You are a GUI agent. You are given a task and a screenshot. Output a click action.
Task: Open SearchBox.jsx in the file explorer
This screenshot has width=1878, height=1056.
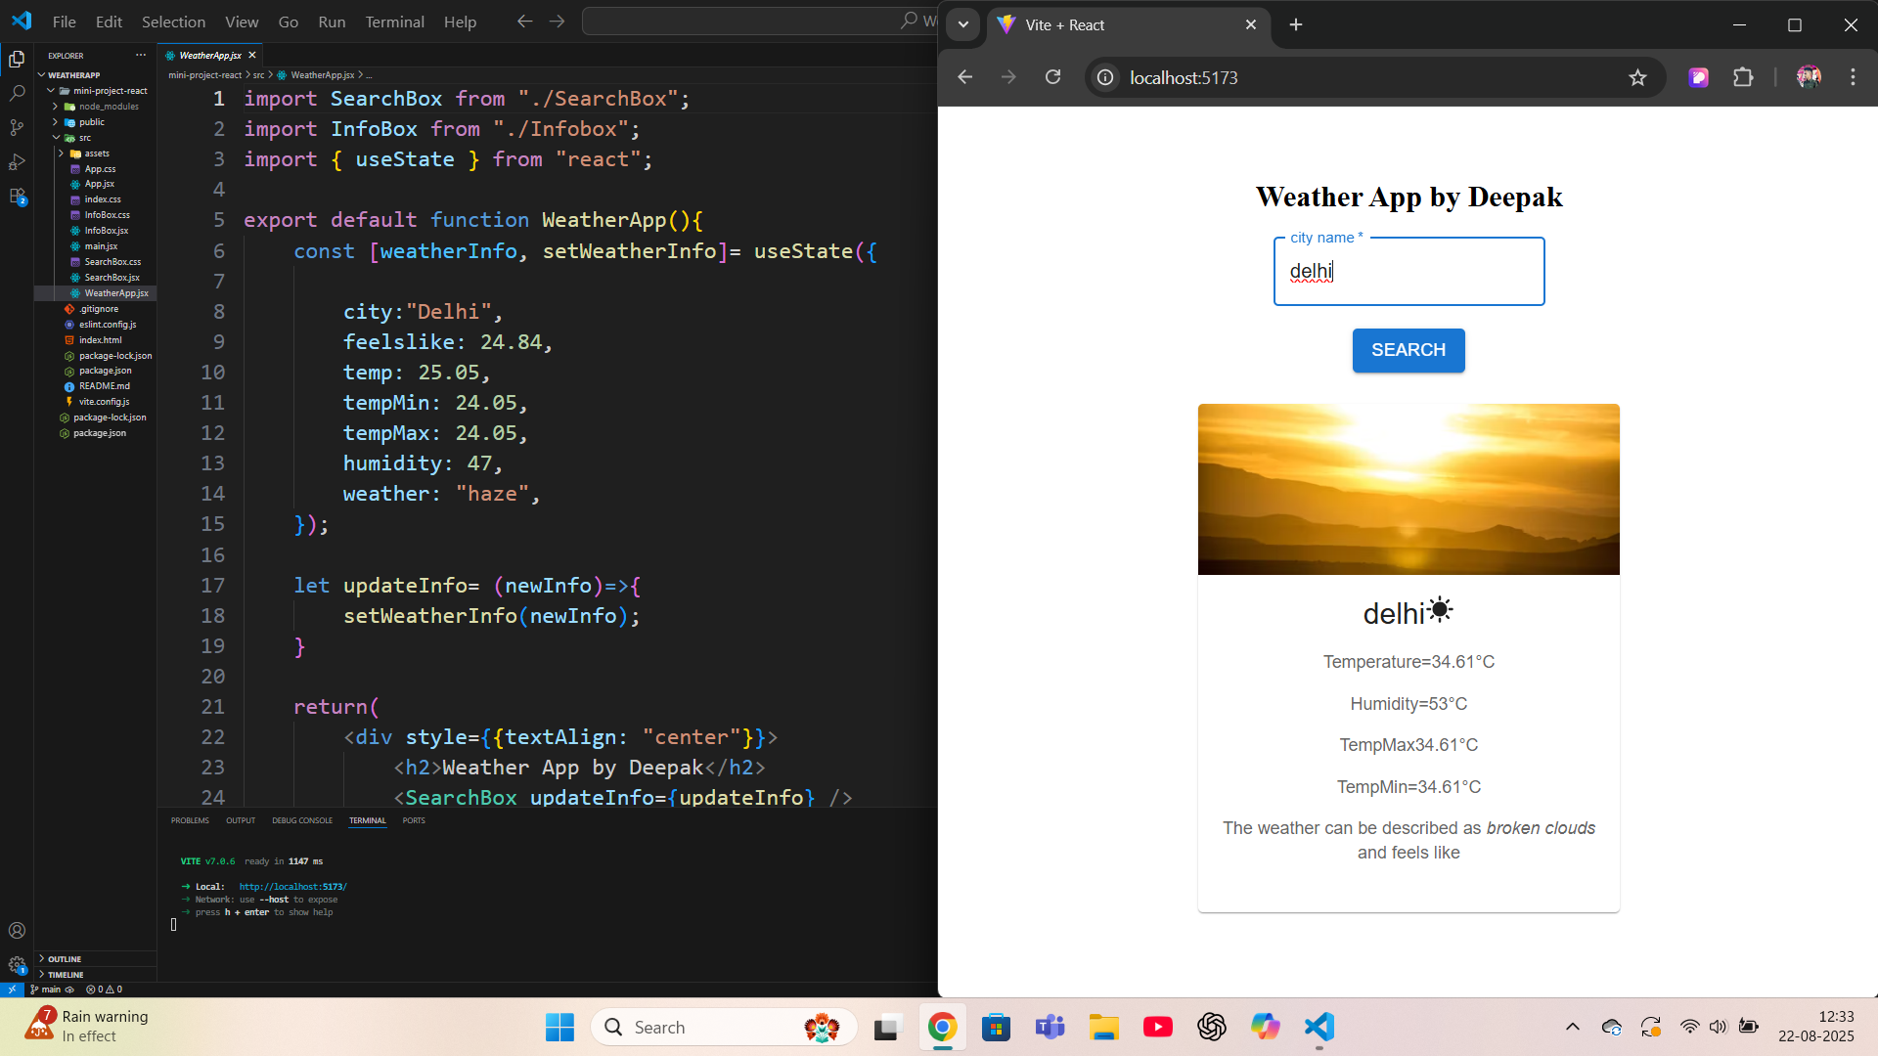click(112, 278)
